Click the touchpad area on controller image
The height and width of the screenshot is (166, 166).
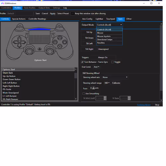click(x=40, y=37)
